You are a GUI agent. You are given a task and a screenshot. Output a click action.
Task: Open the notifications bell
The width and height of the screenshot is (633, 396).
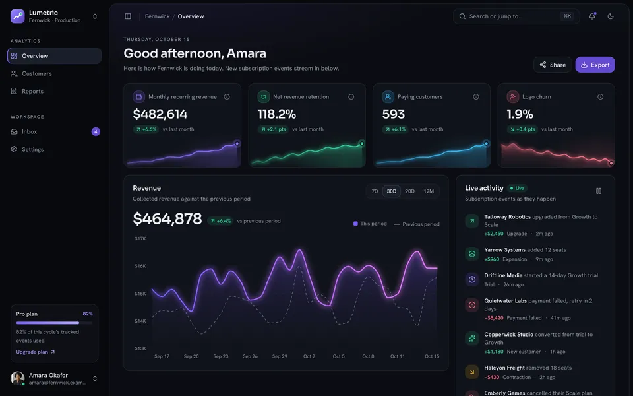tap(592, 16)
